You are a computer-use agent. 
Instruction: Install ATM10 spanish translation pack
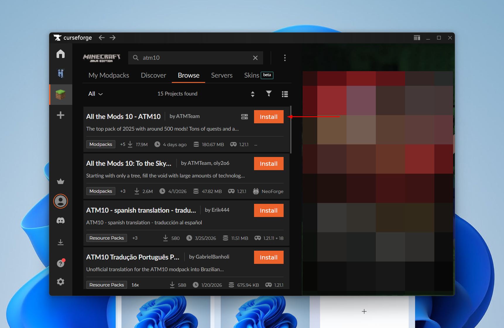pos(269,210)
